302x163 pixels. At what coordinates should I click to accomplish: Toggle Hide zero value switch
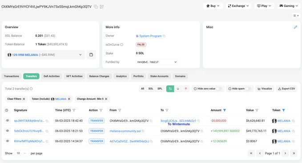point(219,89)
